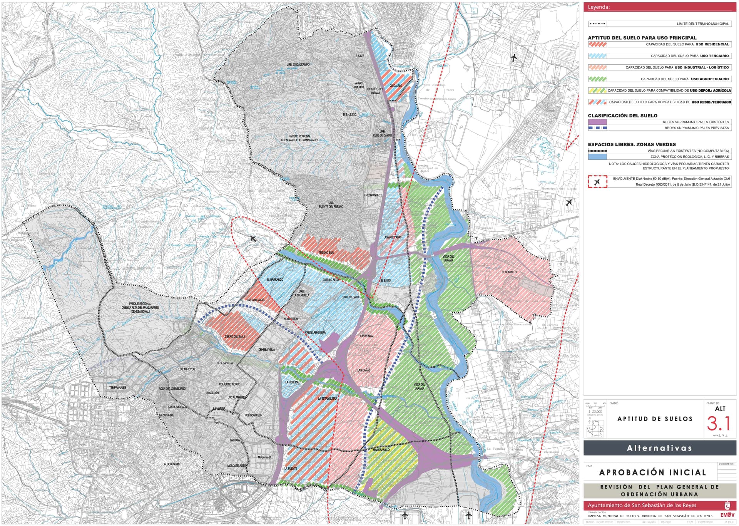Click the airplane icon in the legend's Envolvente box
Viewport: 739px width, 526px height.
(x=597, y=182)
